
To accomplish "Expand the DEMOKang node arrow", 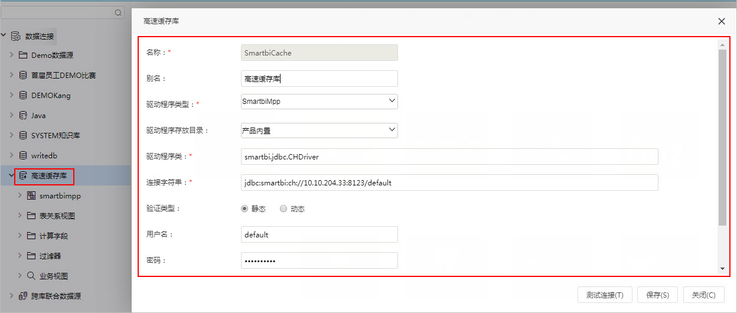I will (x=12, y=96).
